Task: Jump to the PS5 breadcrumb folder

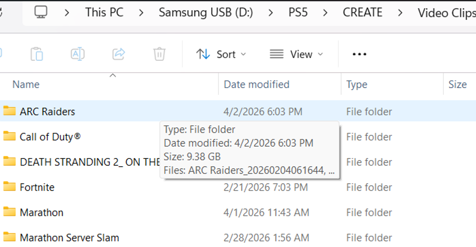Action: point(298,12)
